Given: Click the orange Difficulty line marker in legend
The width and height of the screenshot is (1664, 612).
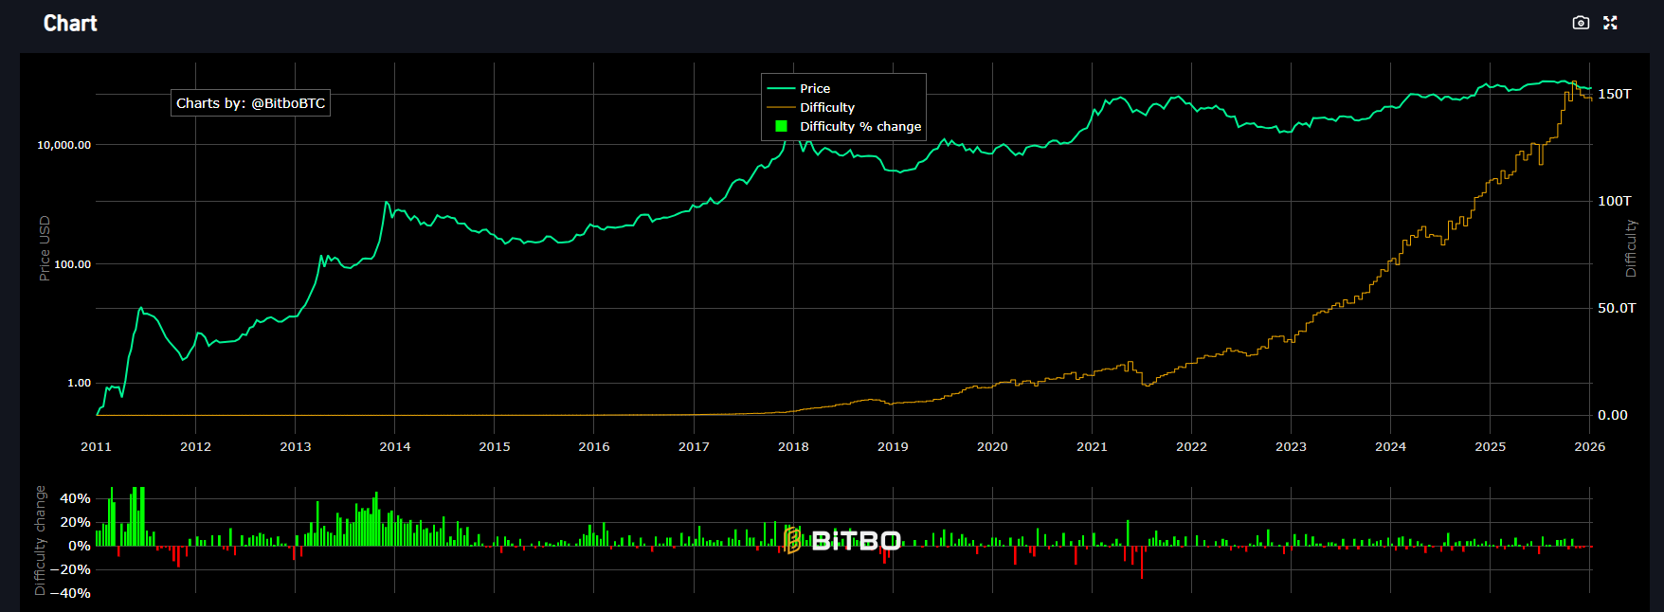Looking at the screenshot, I should [780, 107].
